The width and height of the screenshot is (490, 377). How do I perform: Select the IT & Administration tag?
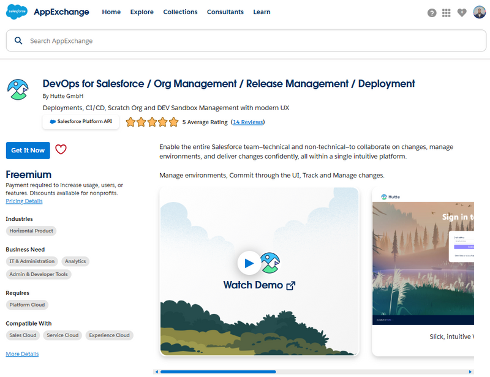(x=32, y=261)
